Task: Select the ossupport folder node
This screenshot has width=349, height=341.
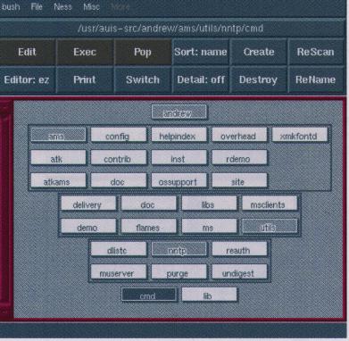Action: pos(179,180)
